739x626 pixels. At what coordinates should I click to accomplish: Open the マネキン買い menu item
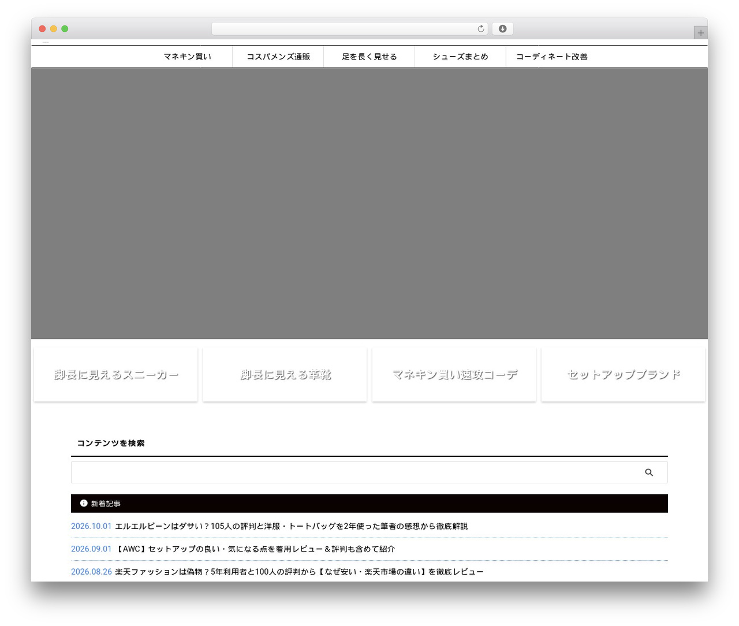pyautogui.click(x=188, y=57)
